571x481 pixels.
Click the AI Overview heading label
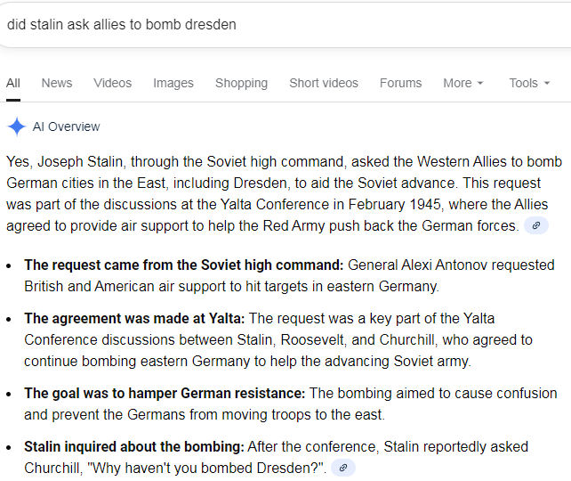pyautogui.click(x=67, y=126)
